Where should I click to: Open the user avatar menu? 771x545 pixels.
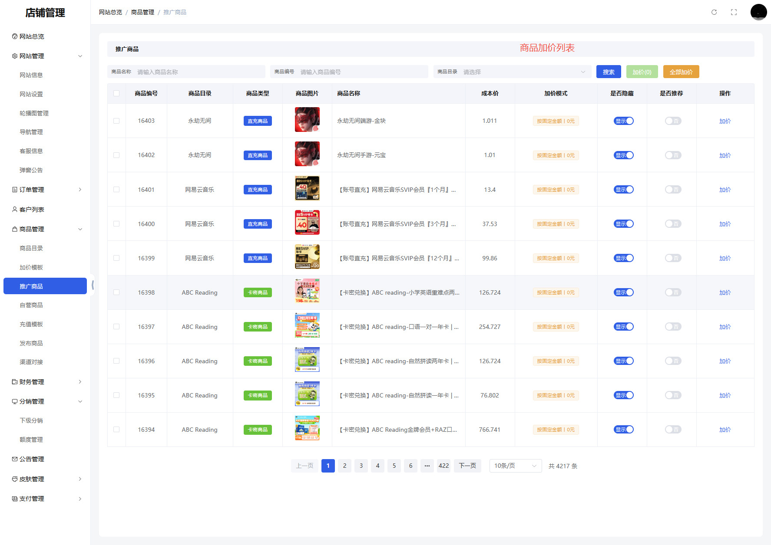pos(759,12)
